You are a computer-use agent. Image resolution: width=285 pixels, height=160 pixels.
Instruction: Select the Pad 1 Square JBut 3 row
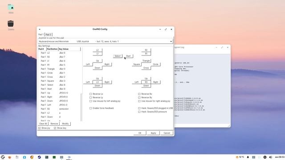[x=59, y=81]
